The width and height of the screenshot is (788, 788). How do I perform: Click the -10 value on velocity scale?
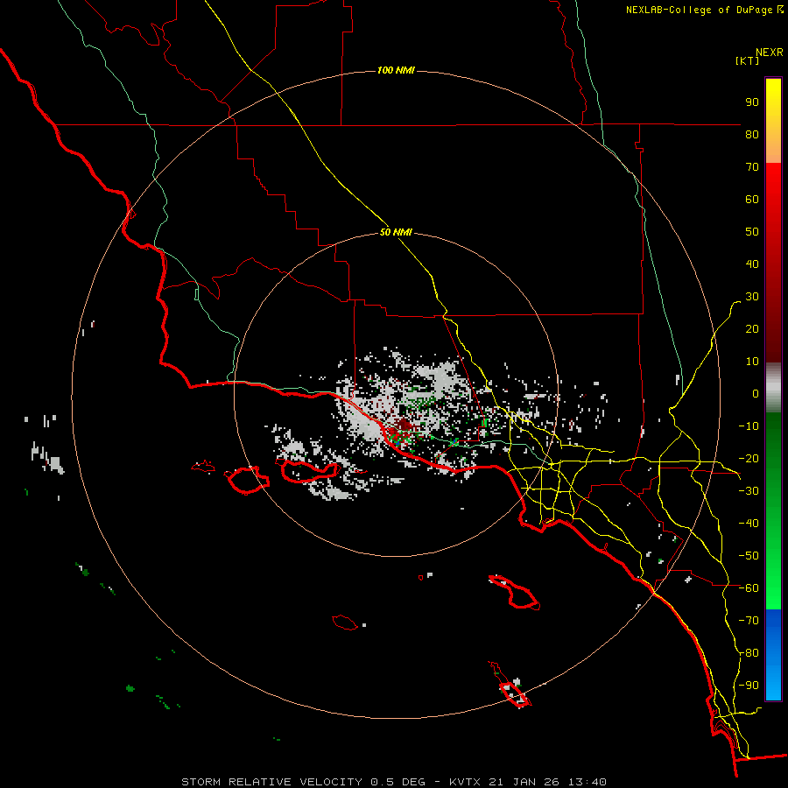pos(749,426)
